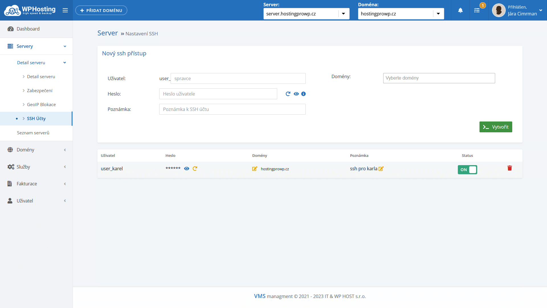Viewport: 547px width, 308px height.
Task: Click the Vytvořit button
Action: 496,127
